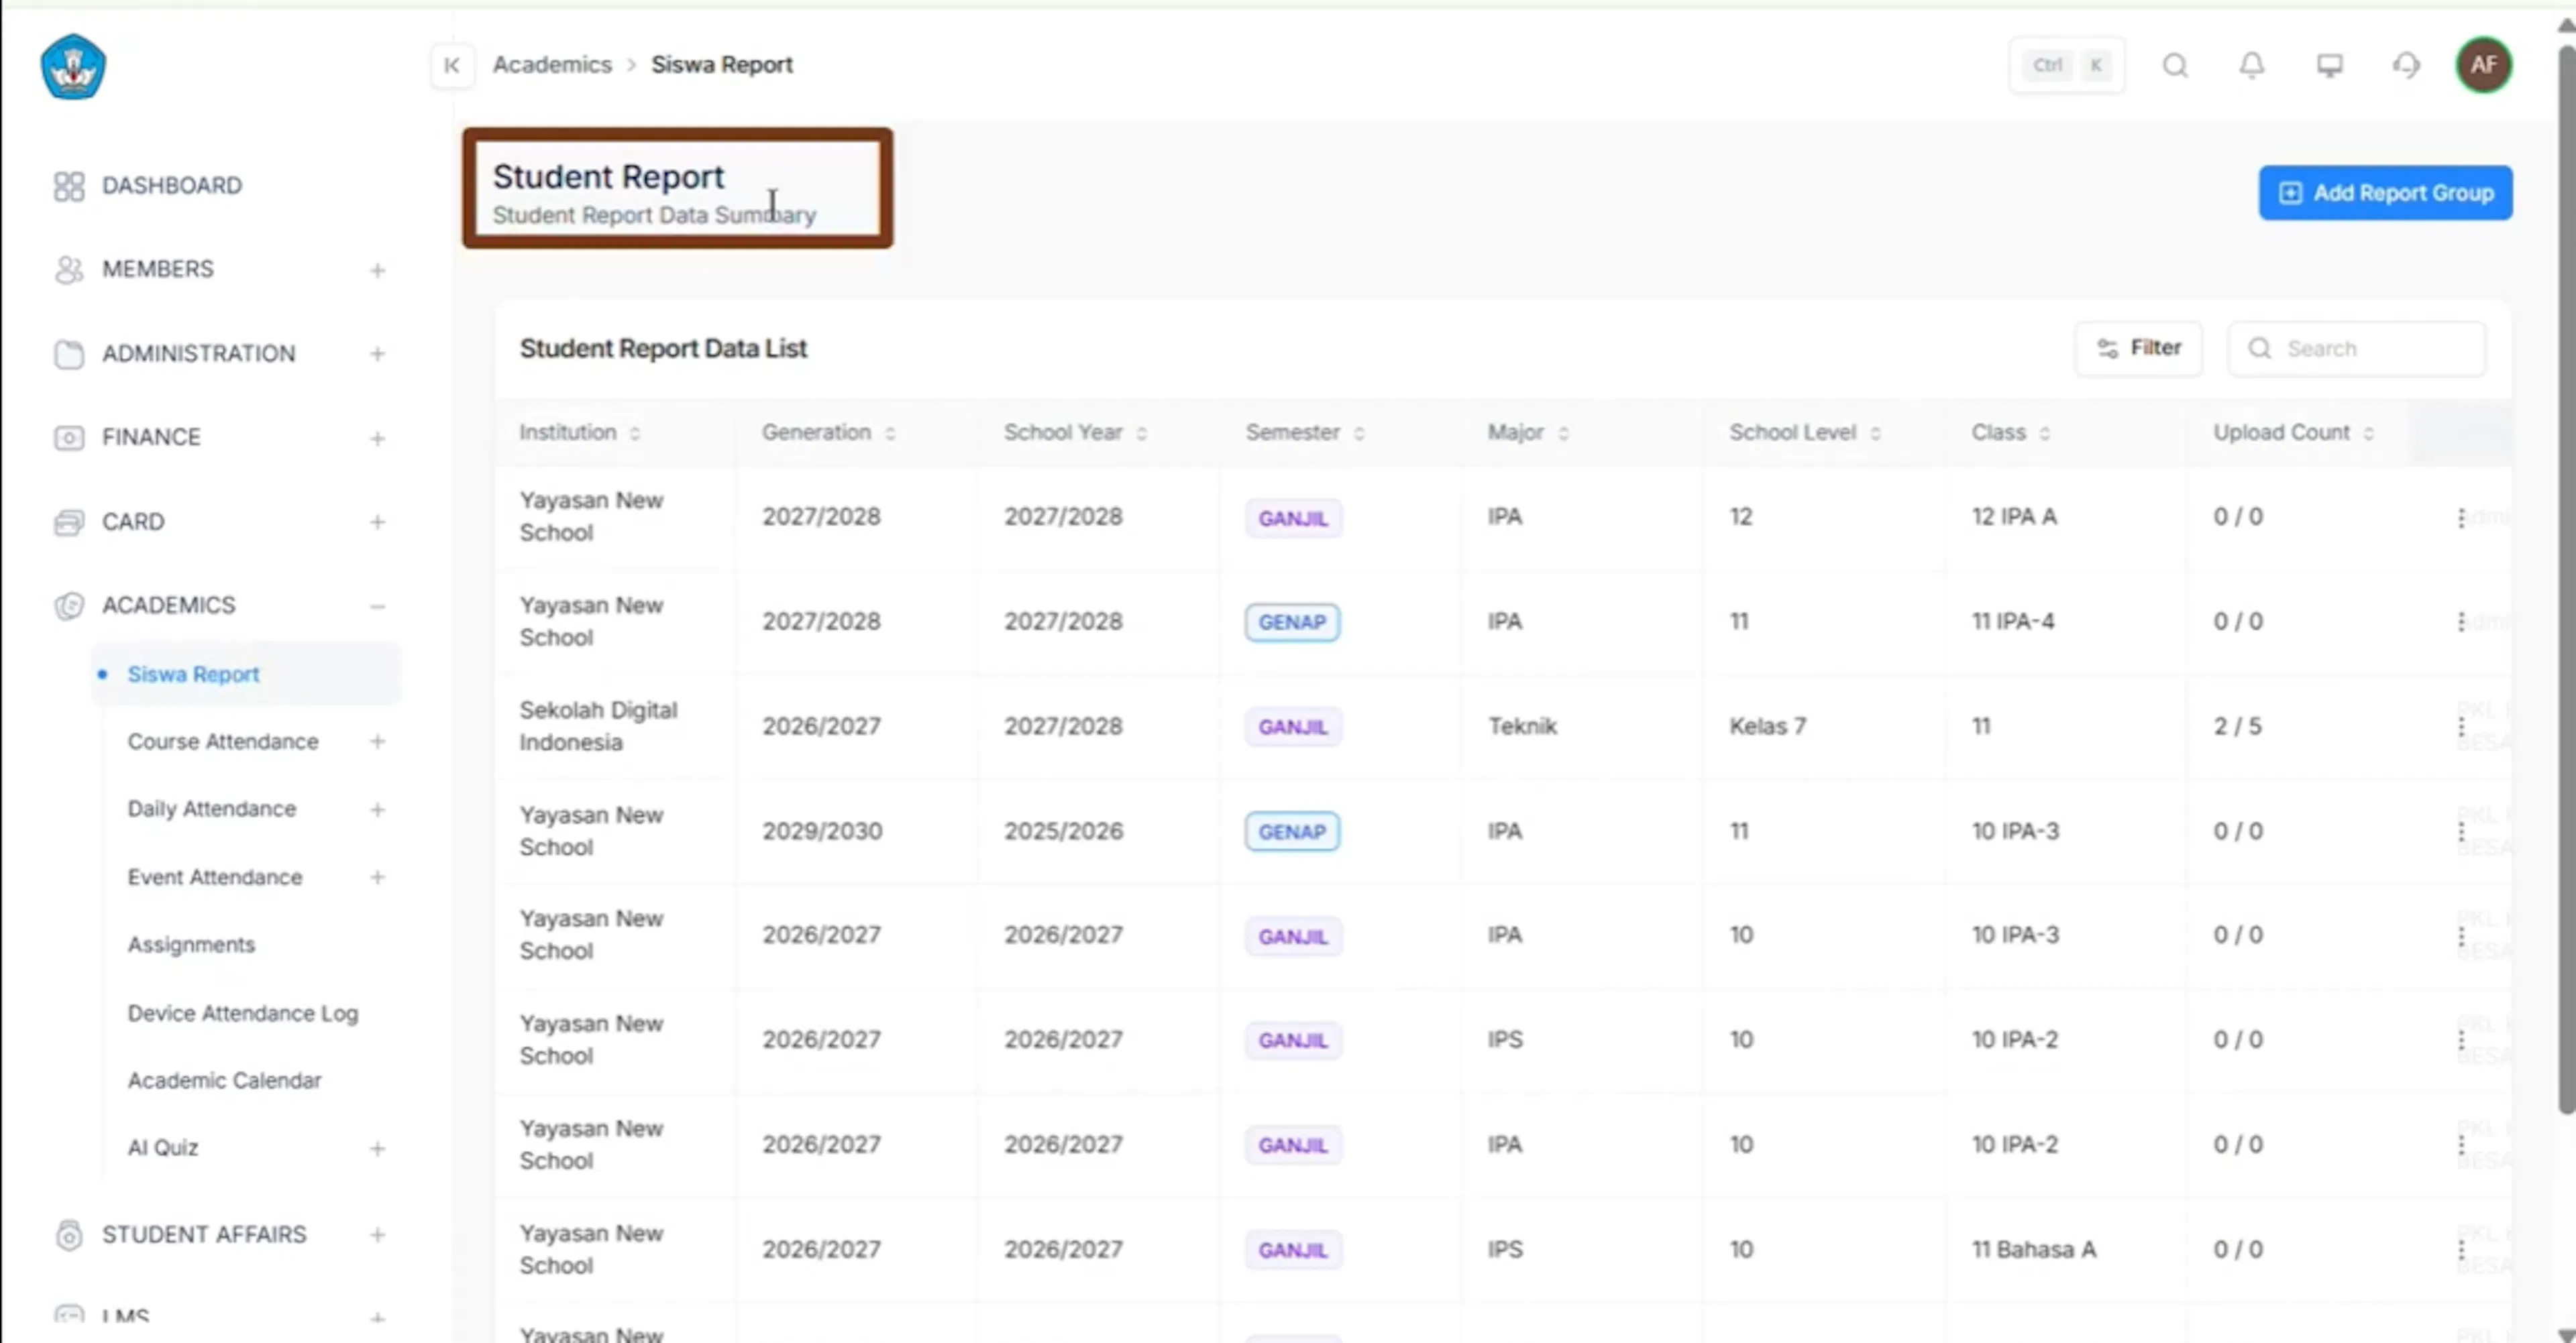Click the Administration folder icon
The image size is (2576, 1343).
coord(69,354)
